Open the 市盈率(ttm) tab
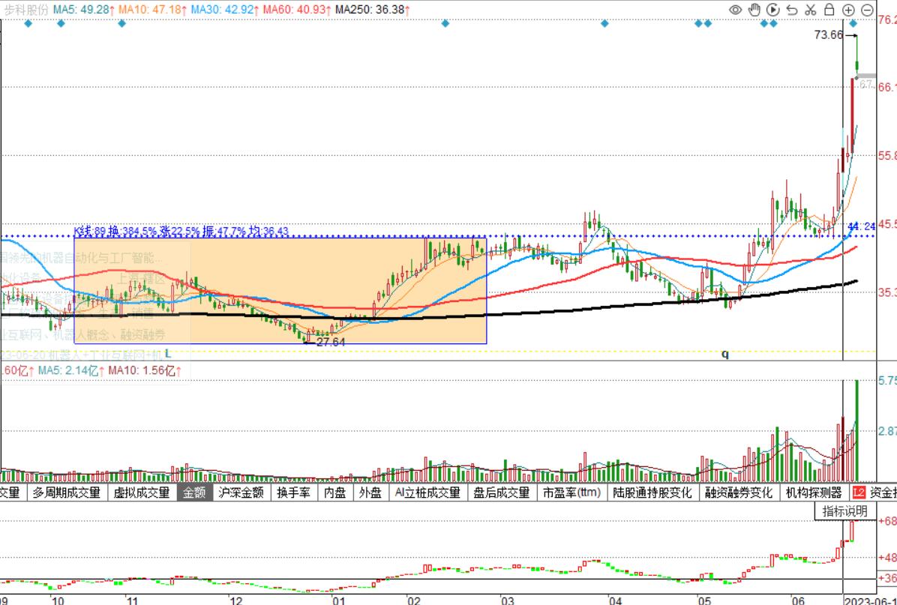The height and width of the screenshot is (605, 897). click(572, 493)
